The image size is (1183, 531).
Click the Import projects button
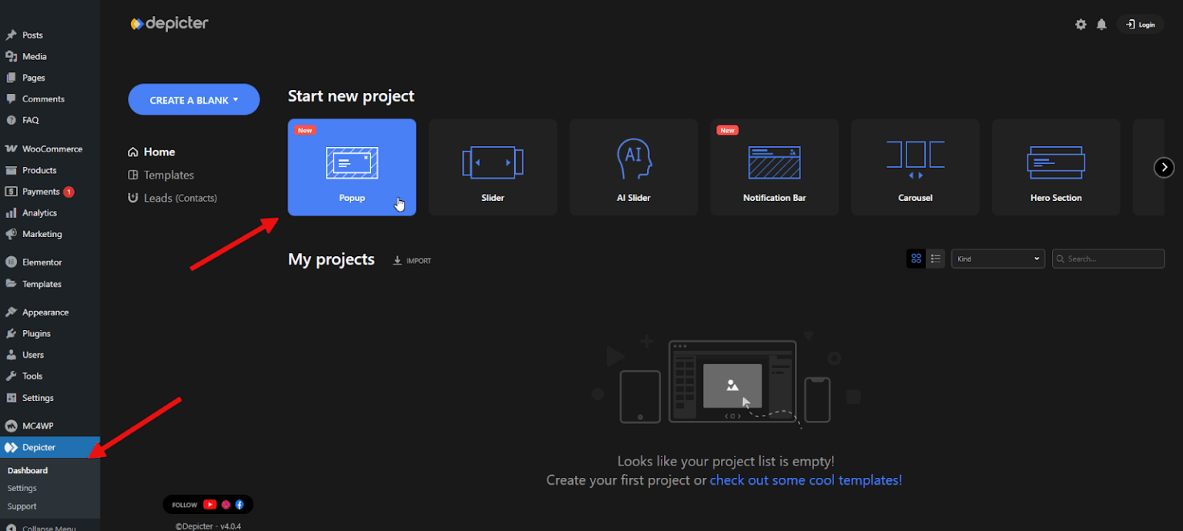[412, 261]
